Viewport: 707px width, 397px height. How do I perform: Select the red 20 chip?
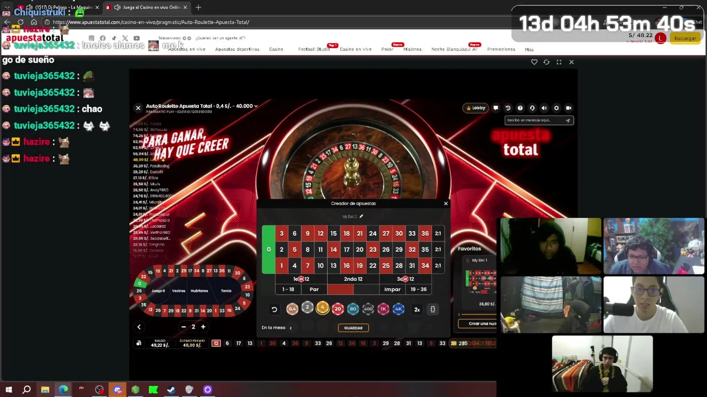(337, 309)
